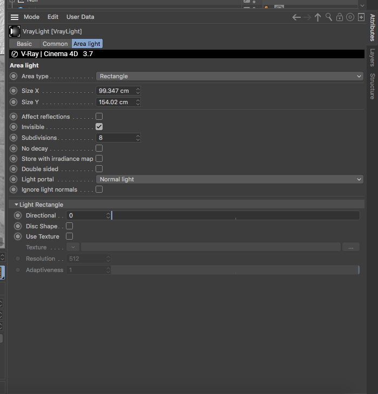378x394 pixels.
Task: Enable Store with irradiance map checkbox
Action: (99, 159)
